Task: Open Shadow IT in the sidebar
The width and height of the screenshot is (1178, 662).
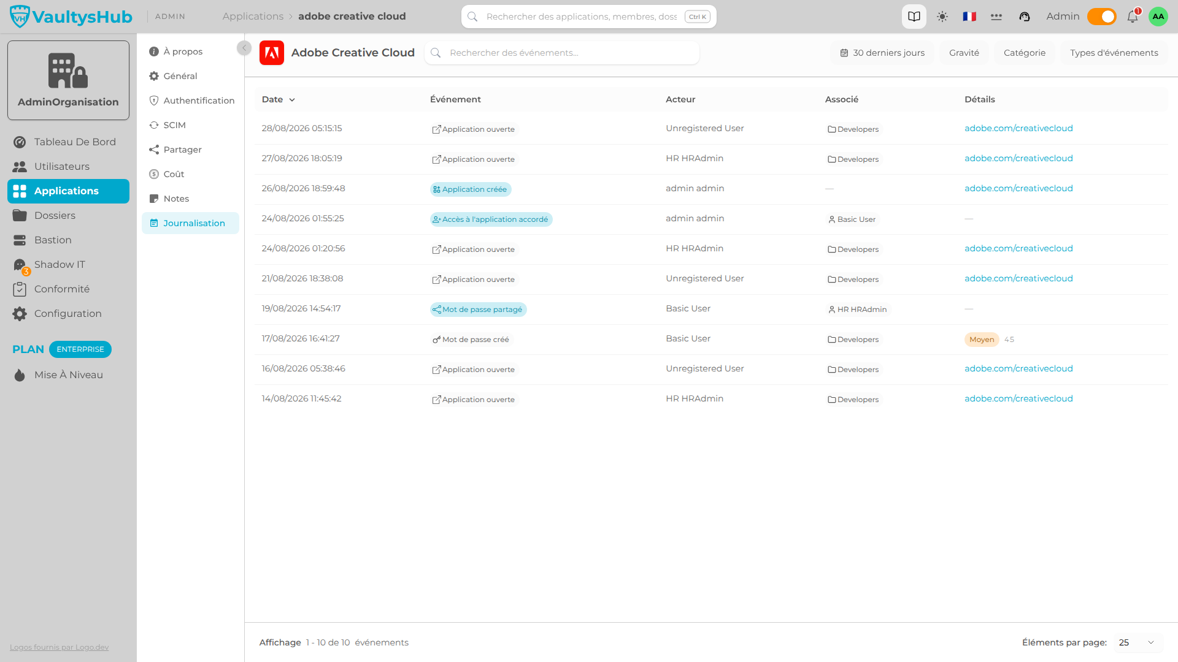Action: coord(68,264)
